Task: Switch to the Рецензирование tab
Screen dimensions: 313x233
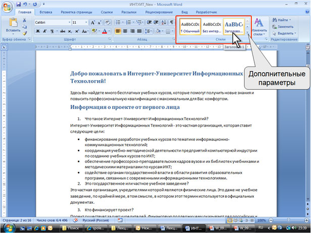Action: point(159,12)
